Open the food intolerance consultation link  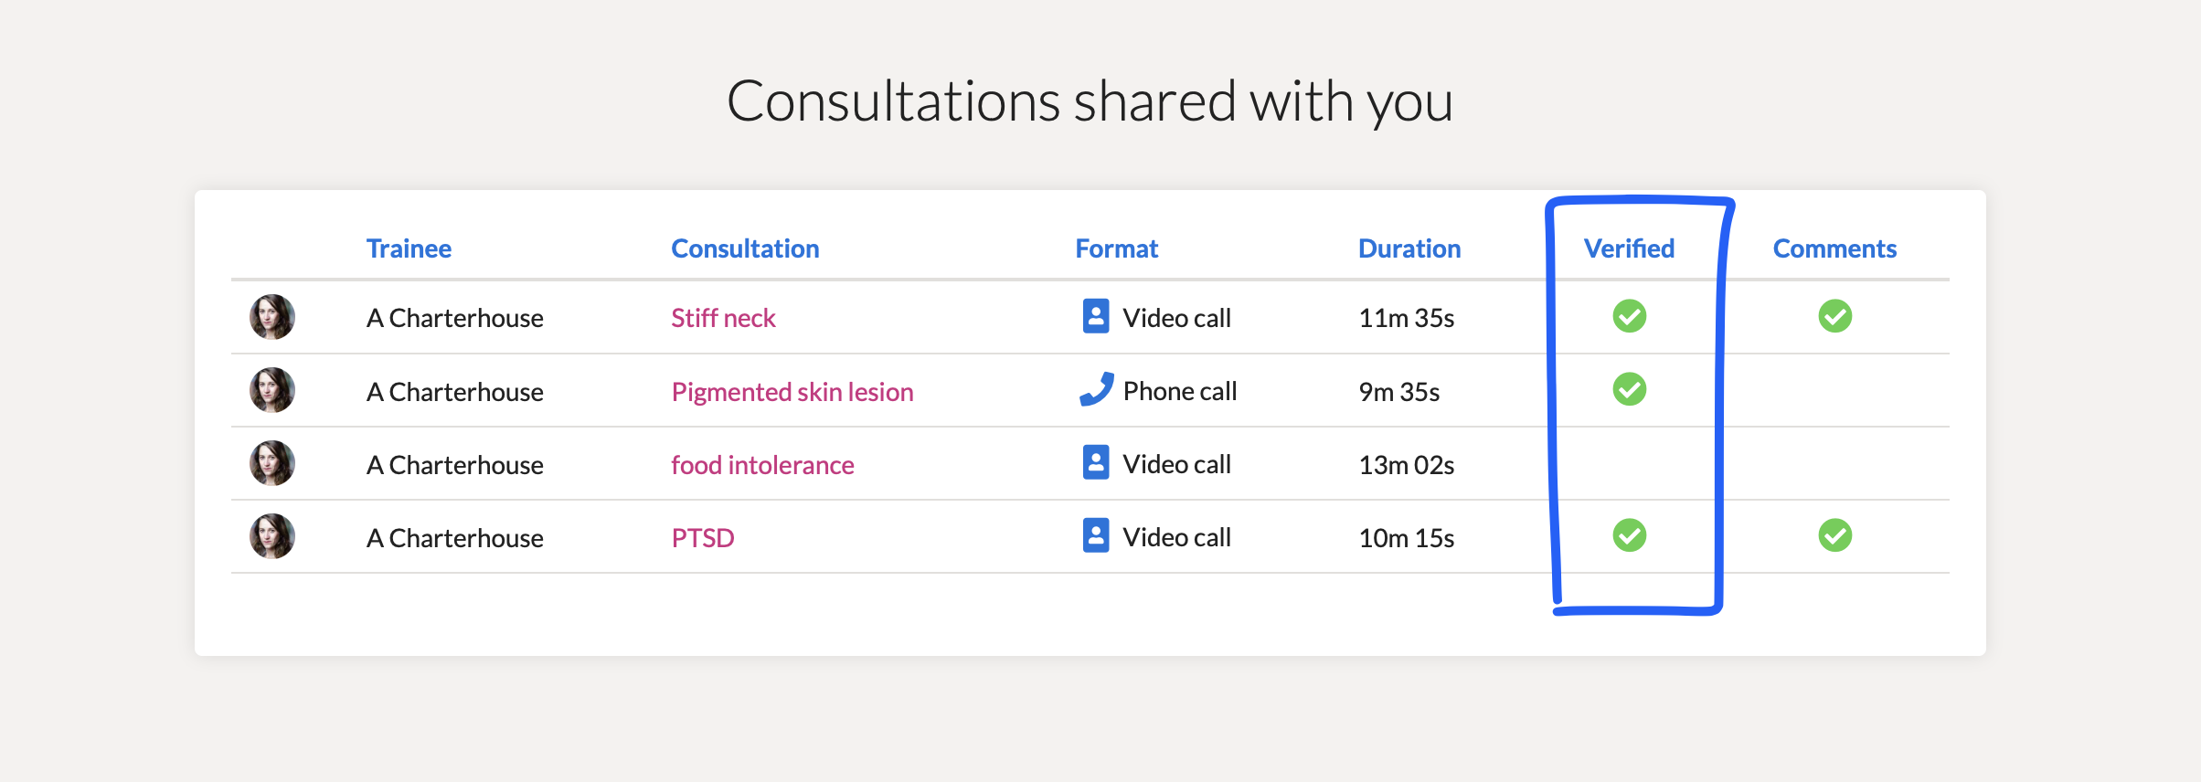[762, 465]
